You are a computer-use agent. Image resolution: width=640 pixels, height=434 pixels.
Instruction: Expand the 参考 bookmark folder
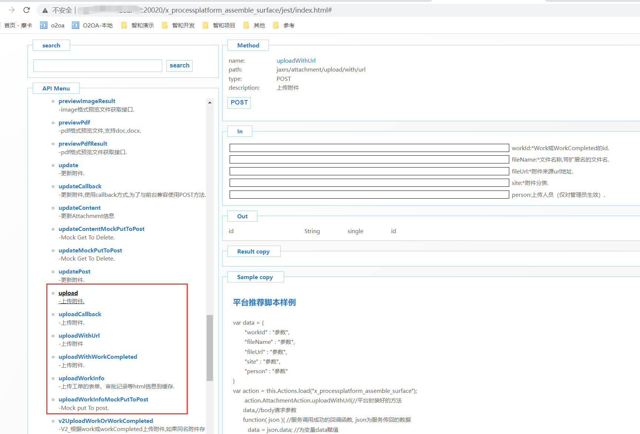pos(284,25)
